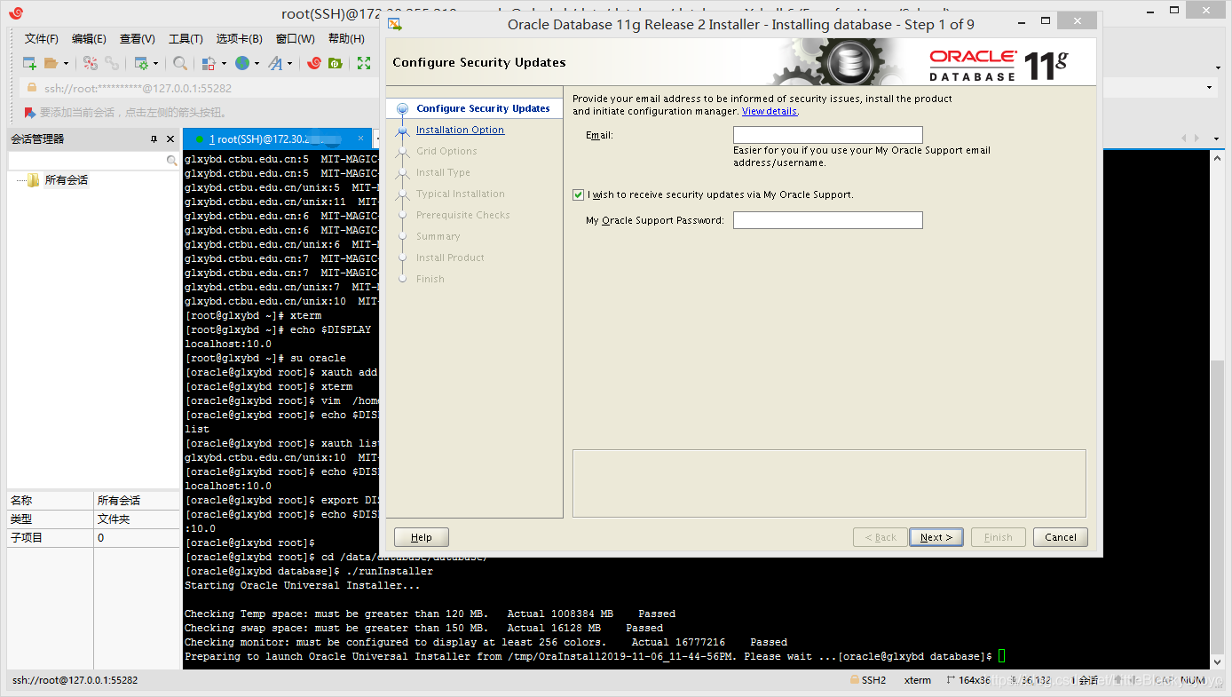Click the Next button in Oracle installer

coord(936,537)
